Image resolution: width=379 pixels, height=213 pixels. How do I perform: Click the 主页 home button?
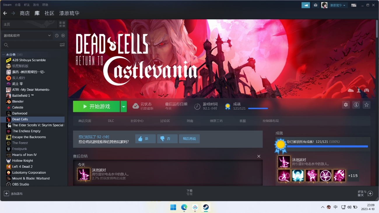coord(30,24)
